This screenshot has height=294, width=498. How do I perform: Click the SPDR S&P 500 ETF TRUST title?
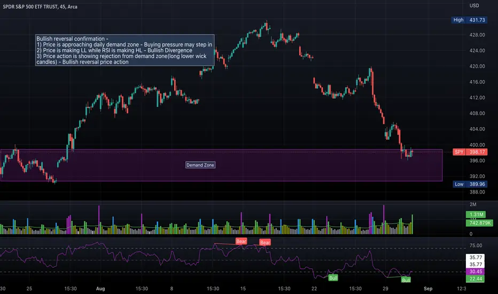tap(40, 6)
